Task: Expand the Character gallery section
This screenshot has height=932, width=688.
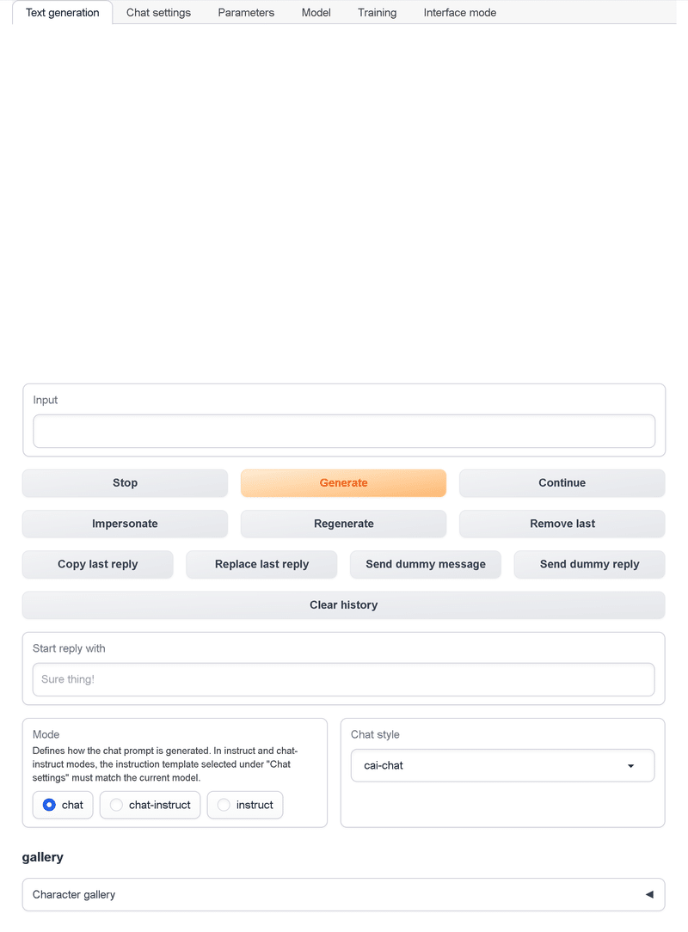Action: point(343,894)
